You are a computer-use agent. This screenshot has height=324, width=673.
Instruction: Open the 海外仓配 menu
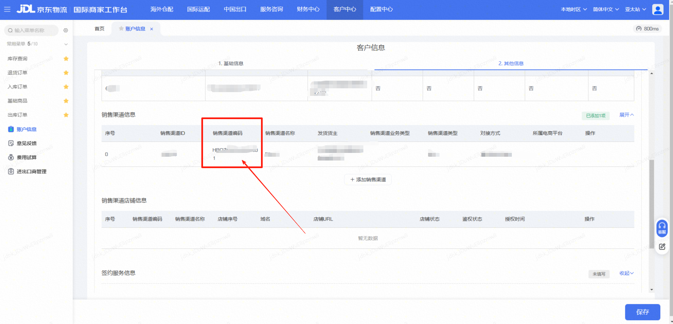[x=162, y=9]
